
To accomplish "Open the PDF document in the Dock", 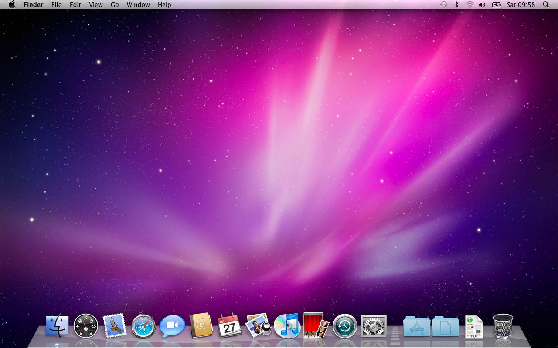I will (x=474, y=326).
